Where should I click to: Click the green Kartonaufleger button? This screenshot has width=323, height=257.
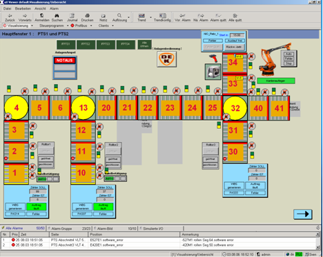pyautogui.click(x=276, y=81)
